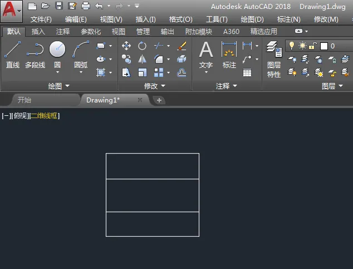
Task: Toggle layer 0 lock padlock icon
Action: tap(313, 46)
